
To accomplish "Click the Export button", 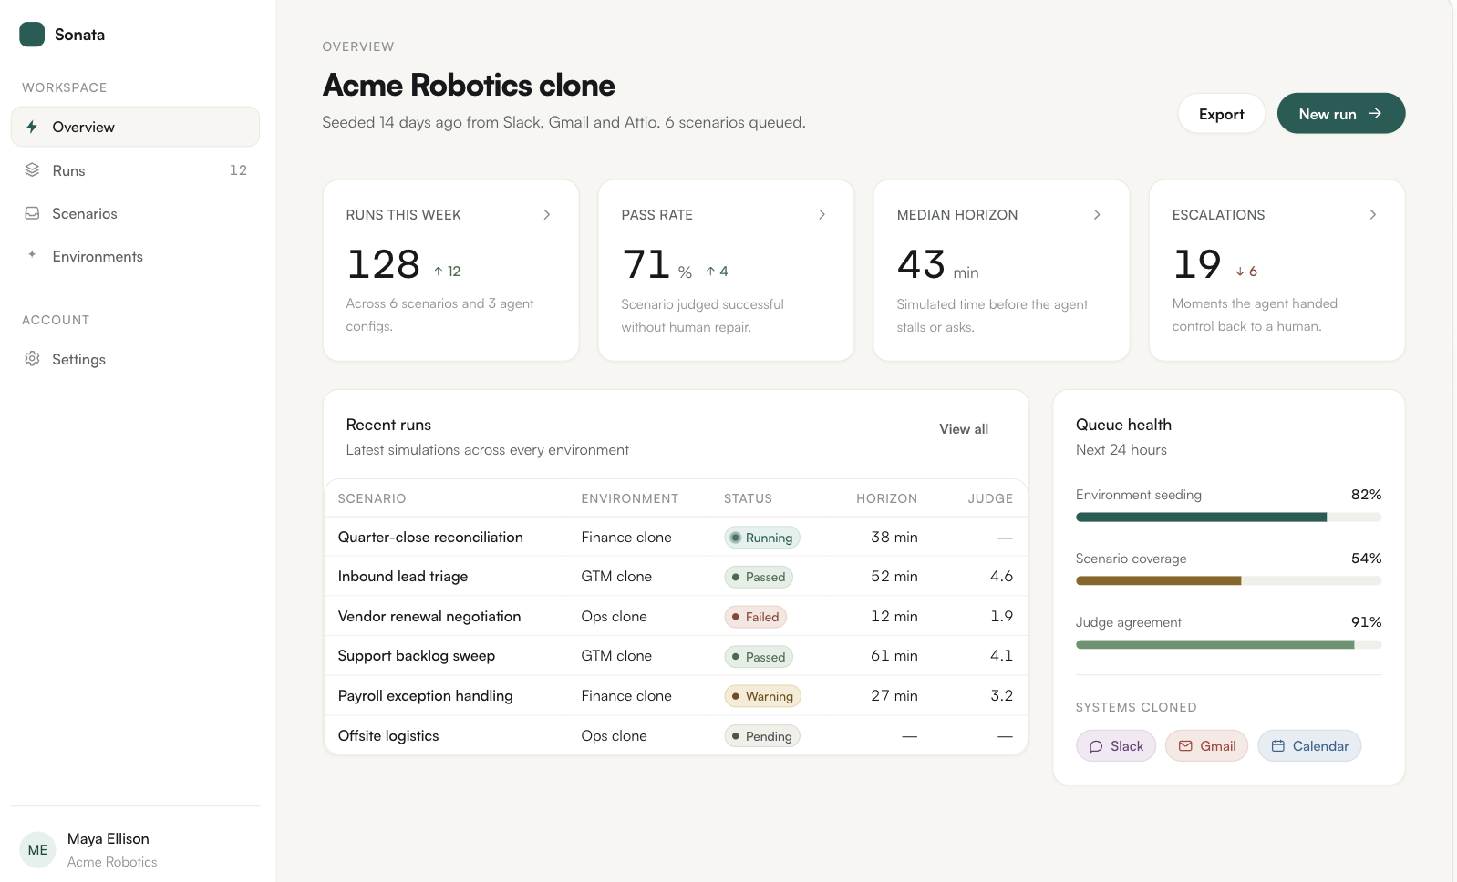I will pyautogui.click(x=1221, y=114).
